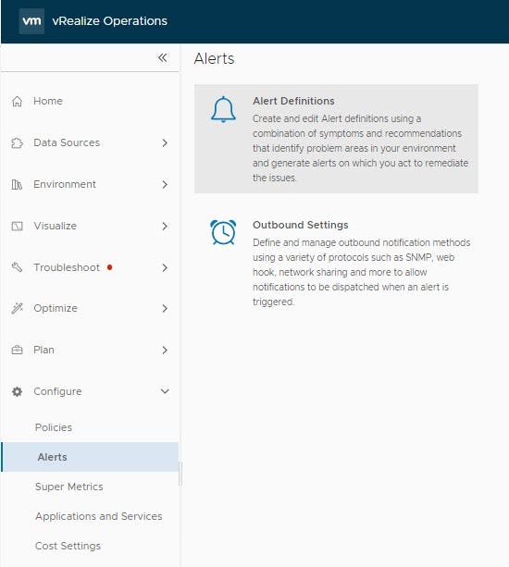
Task: Click the sidebar vertical scrollbar handle
Action: (x=180, y=475)
